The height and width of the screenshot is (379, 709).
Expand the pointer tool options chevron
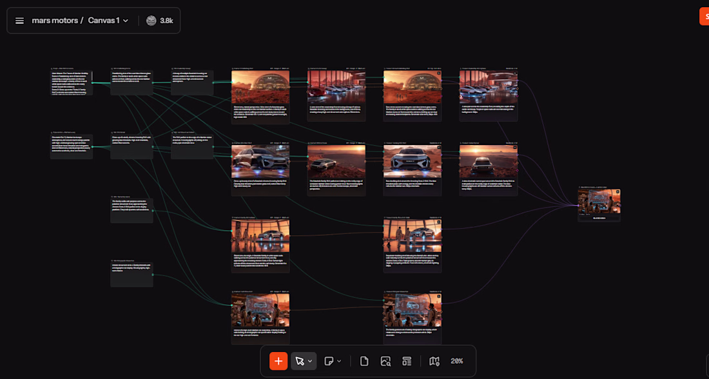[x=310, y=361]
